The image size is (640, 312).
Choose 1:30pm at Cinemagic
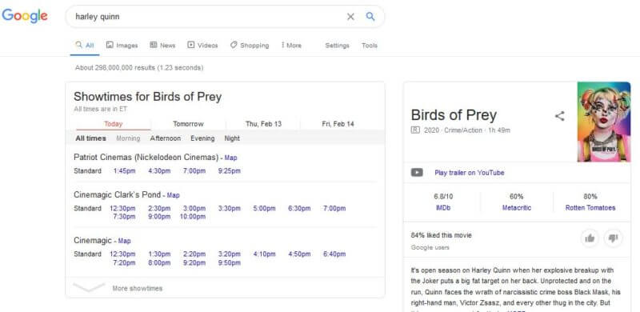(159, 254)
